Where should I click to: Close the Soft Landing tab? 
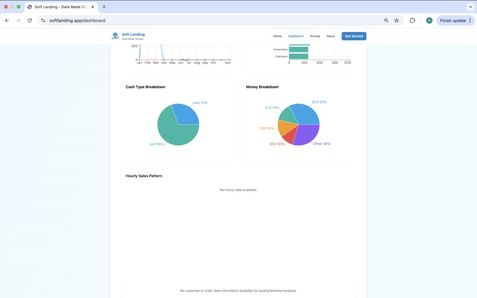coord(93,7)
